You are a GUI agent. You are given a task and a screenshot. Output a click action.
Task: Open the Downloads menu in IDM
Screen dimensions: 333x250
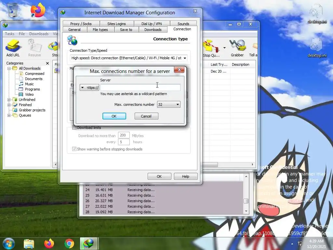(39, 34)
